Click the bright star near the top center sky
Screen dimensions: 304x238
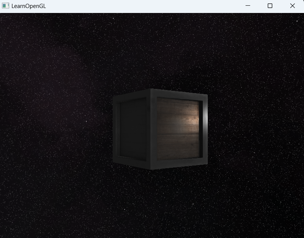click(x=113, y=18)
